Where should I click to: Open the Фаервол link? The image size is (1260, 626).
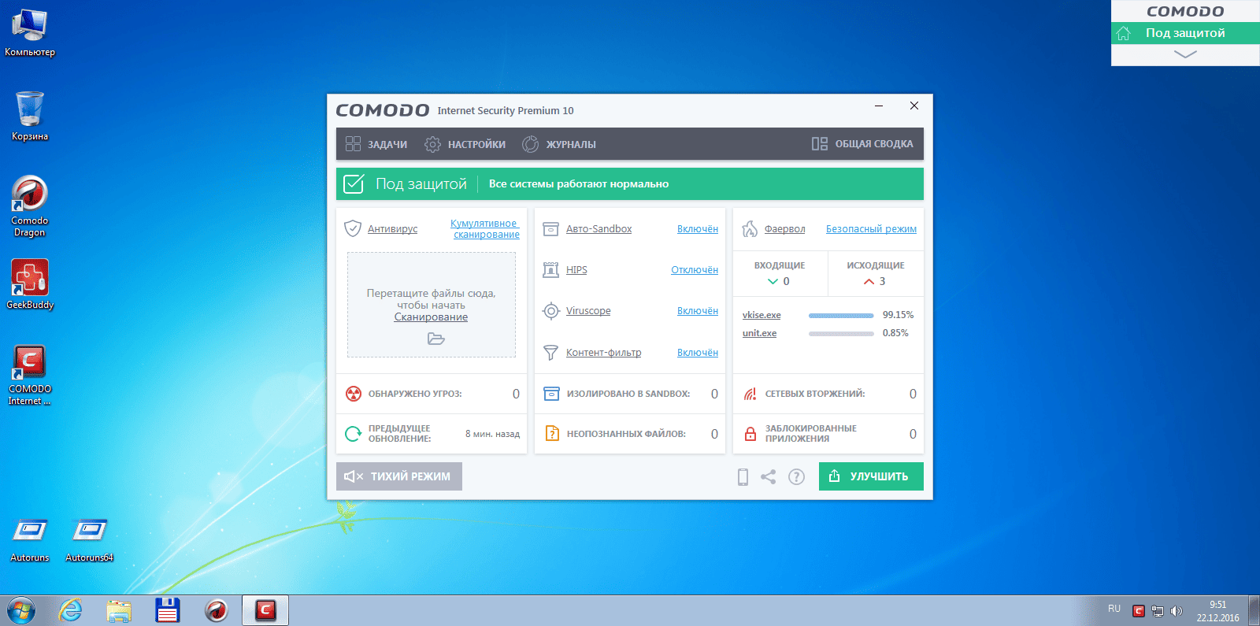(785, 229)
